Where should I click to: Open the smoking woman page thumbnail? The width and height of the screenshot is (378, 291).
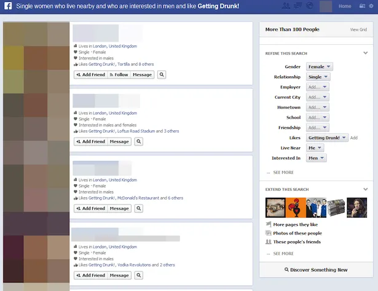point(356,208)
